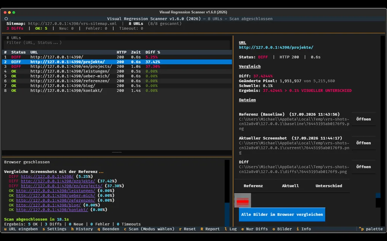Sort by Status column header
Viewport: 387px width, 241px height.
(x=18, y=52)
